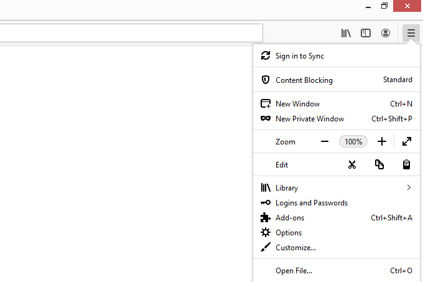Viewport: 423px width, 282px height.
Task: Open Content Blocking Standard settings
Action: (x=337, y=80)
